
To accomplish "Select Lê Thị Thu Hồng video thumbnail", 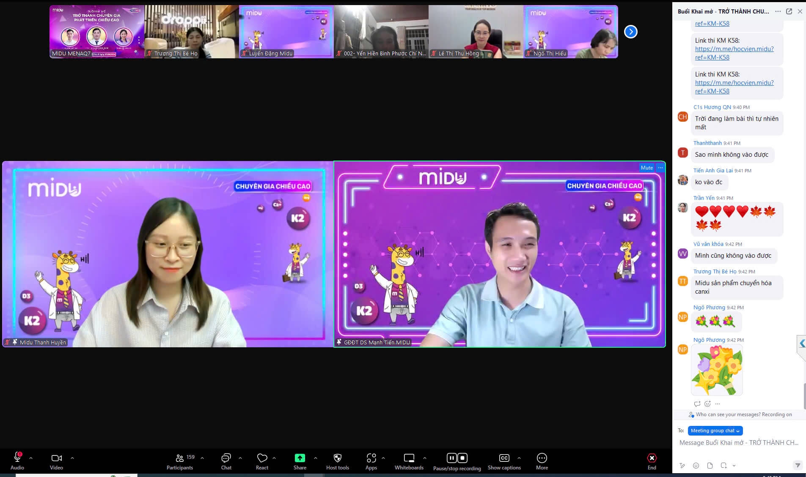I will 476,32.
